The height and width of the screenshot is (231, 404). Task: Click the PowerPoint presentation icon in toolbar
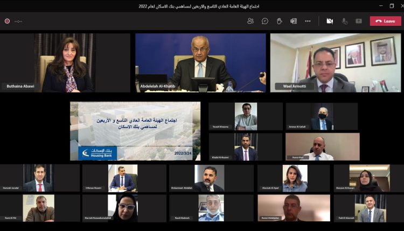click(x=294, y=21)
